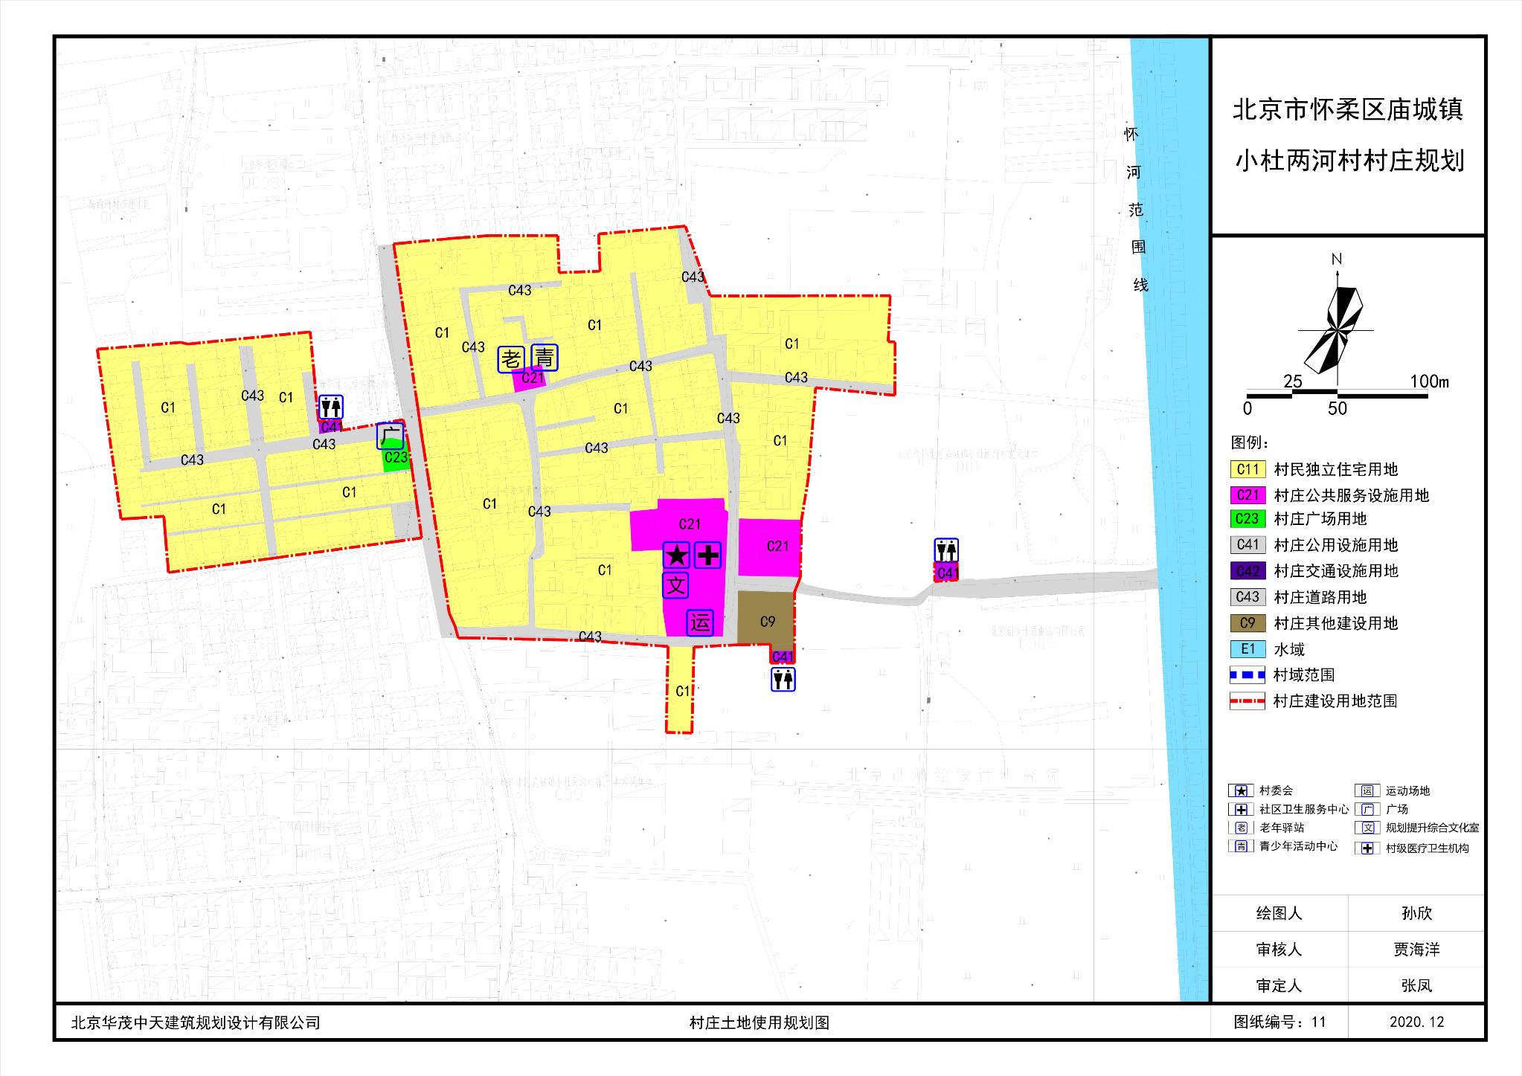Click the 老 elderly station map icon
1522x1076 pixels.
(x=511, y=359)
